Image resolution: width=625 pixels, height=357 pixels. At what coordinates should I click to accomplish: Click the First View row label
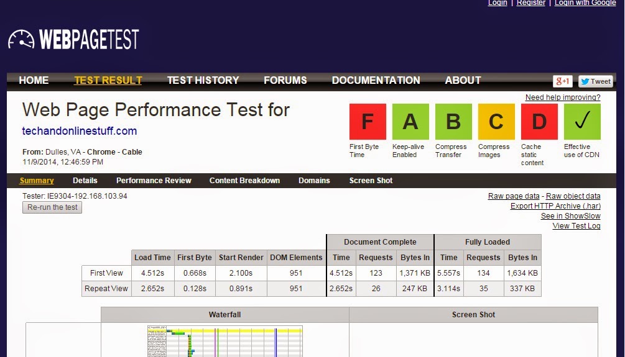(106, 273)
